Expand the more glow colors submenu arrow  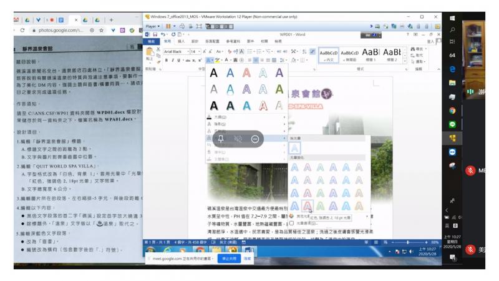(x=367, y=216)
